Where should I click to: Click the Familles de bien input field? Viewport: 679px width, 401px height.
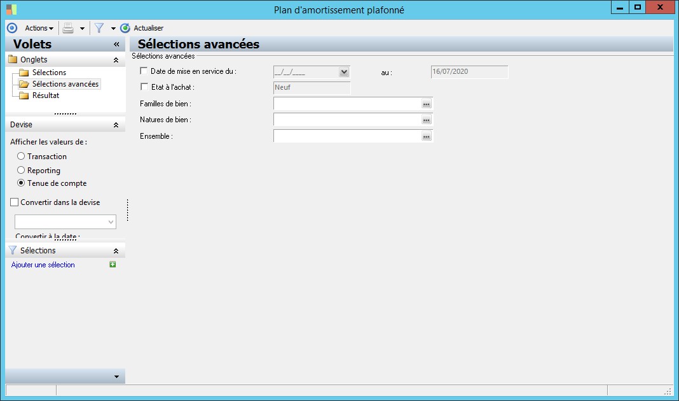tap(347, 104)
